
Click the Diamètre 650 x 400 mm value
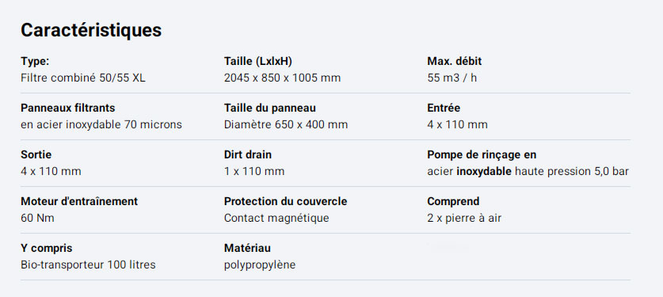point(286,125)
